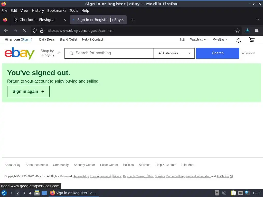Open Announcements footer link
The image size is (263, 197).
click(x=37, y=165)
